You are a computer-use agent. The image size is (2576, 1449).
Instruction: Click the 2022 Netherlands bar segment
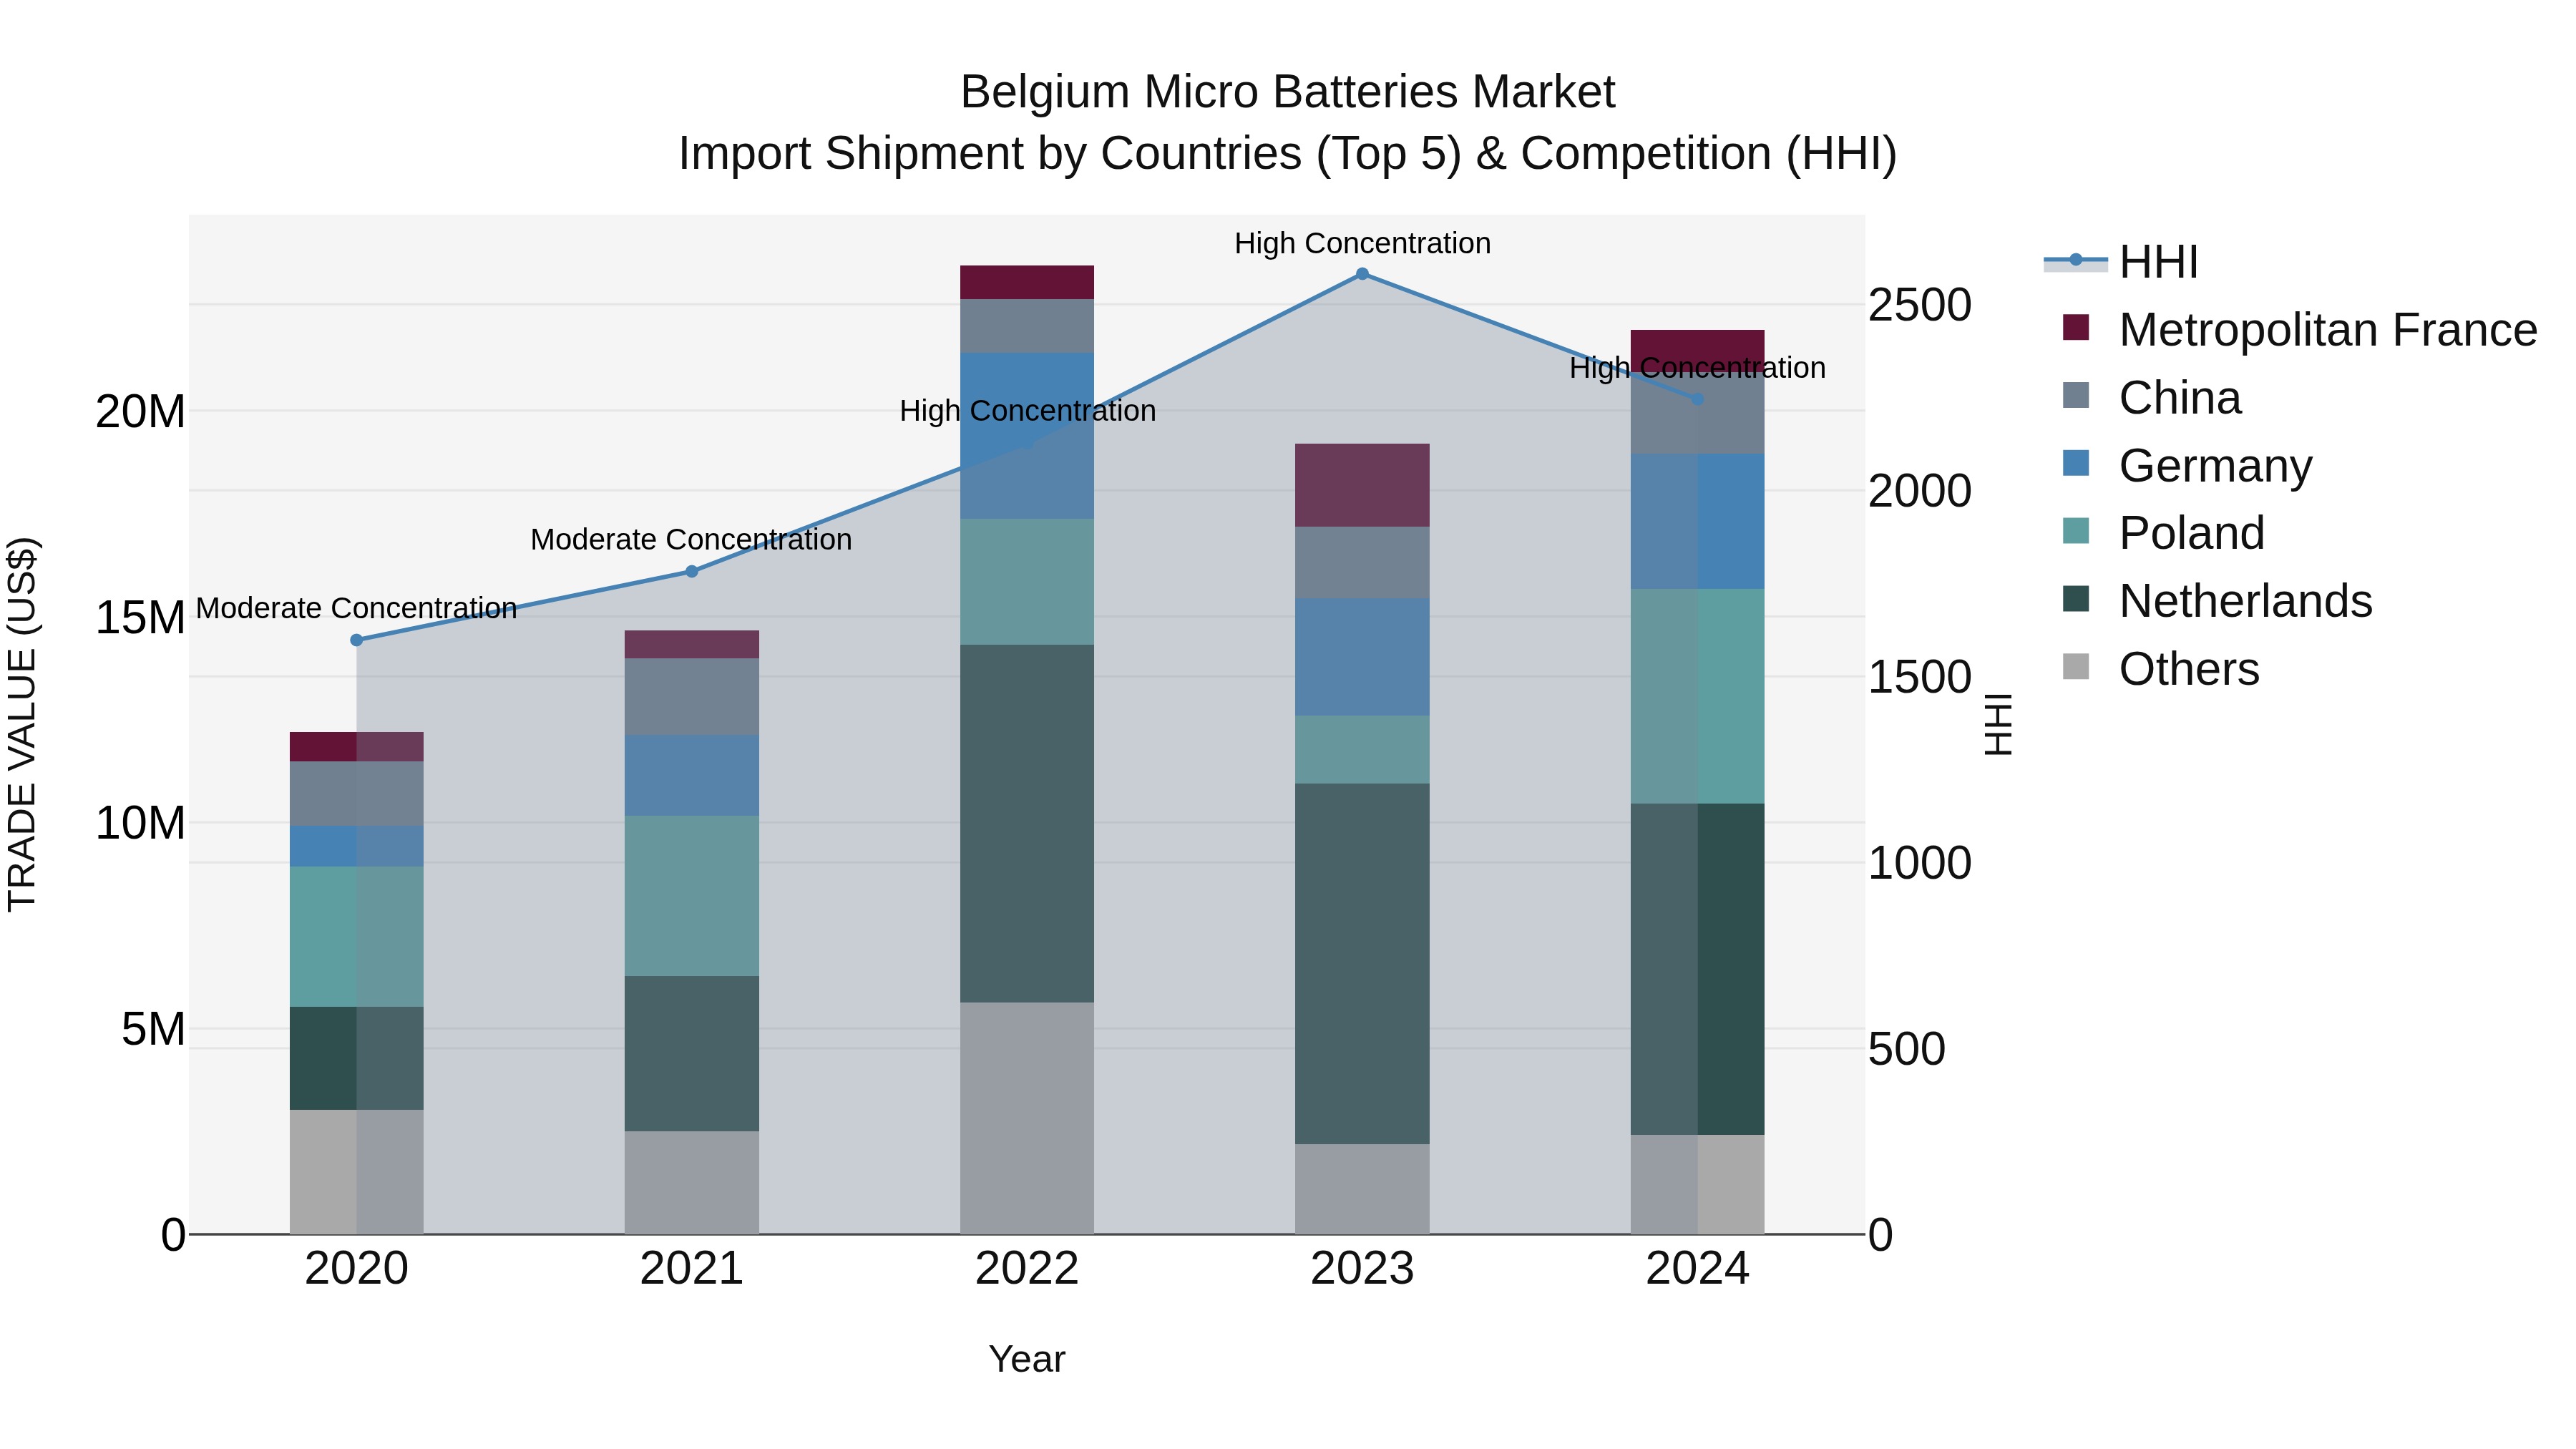pos(1027,824)
